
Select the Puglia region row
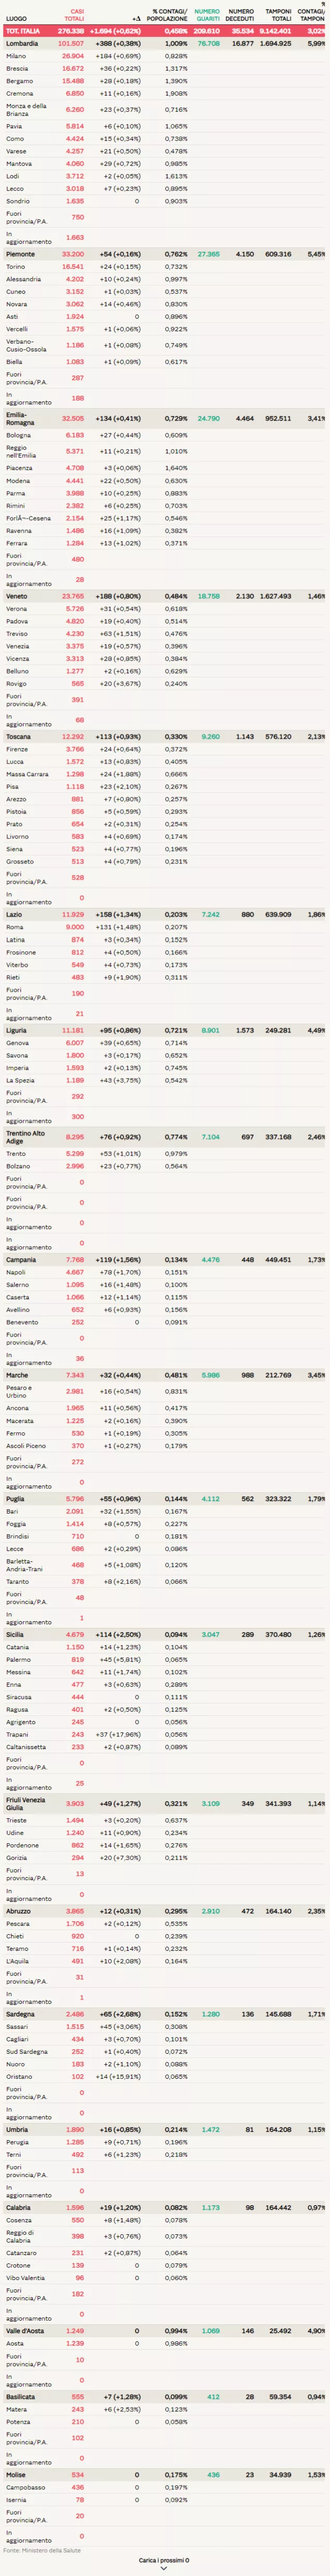point(165,1499)
